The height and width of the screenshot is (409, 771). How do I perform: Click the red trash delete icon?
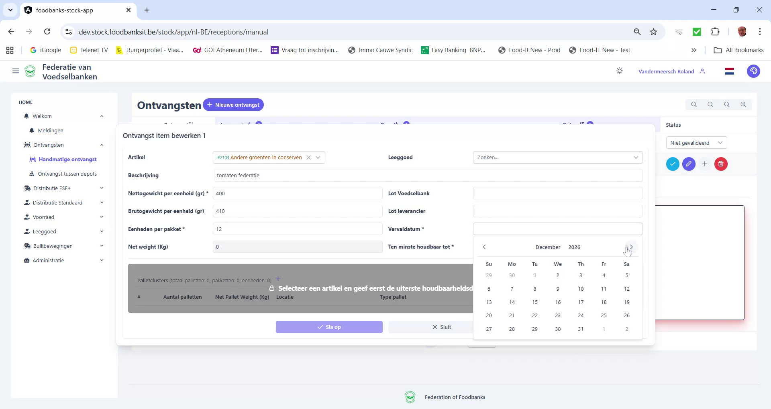[x=720, y=164]
